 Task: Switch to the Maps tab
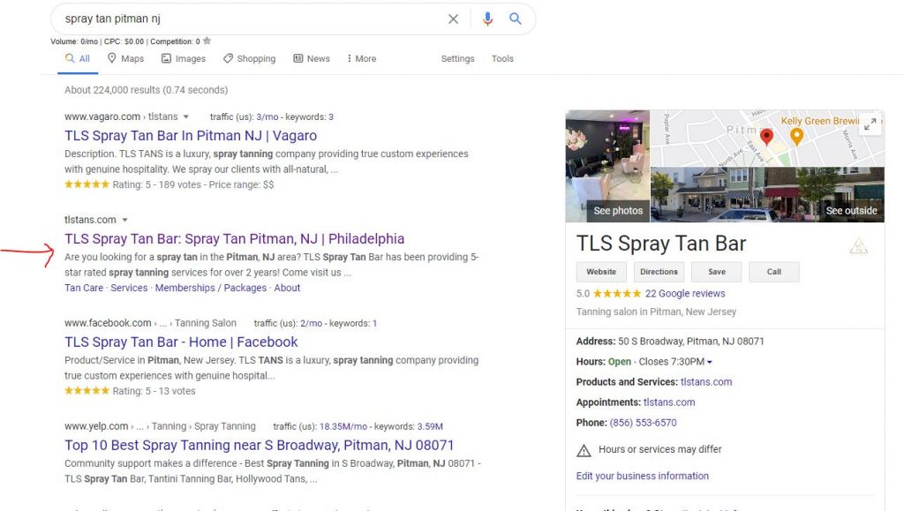pos(125,59)
